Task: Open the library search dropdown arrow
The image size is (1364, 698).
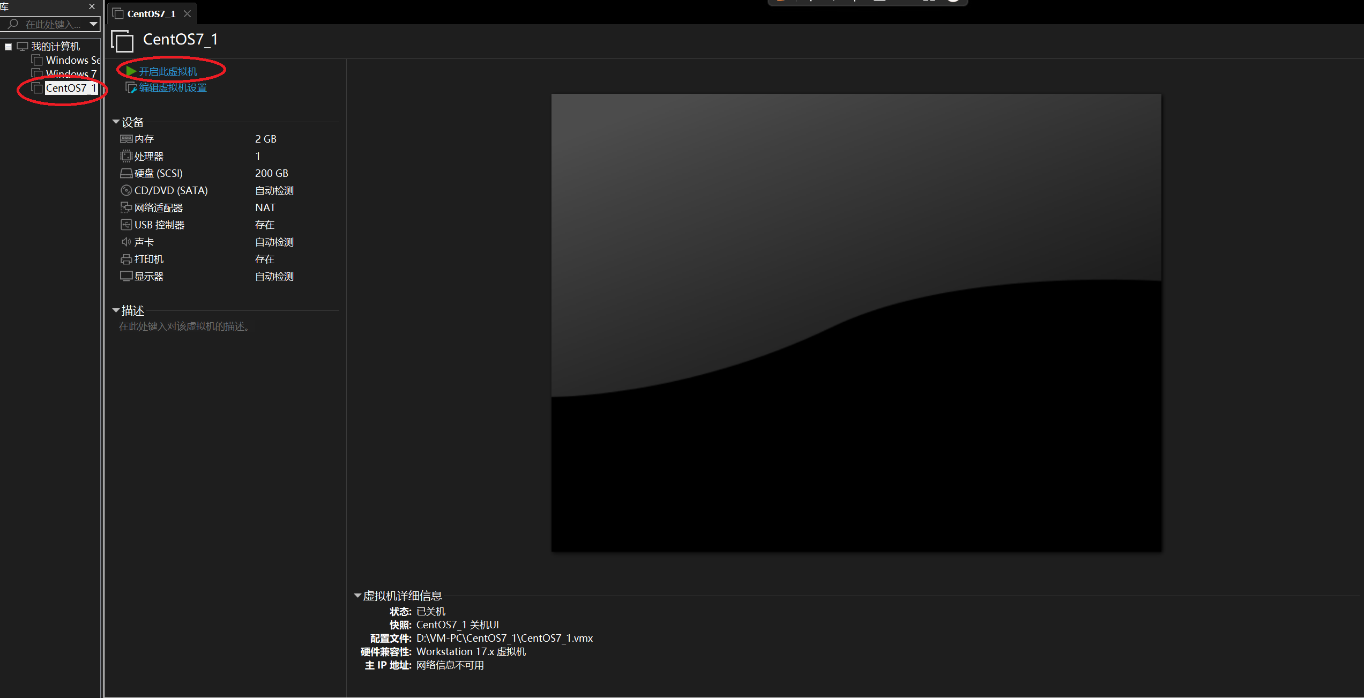Action: 94,24
